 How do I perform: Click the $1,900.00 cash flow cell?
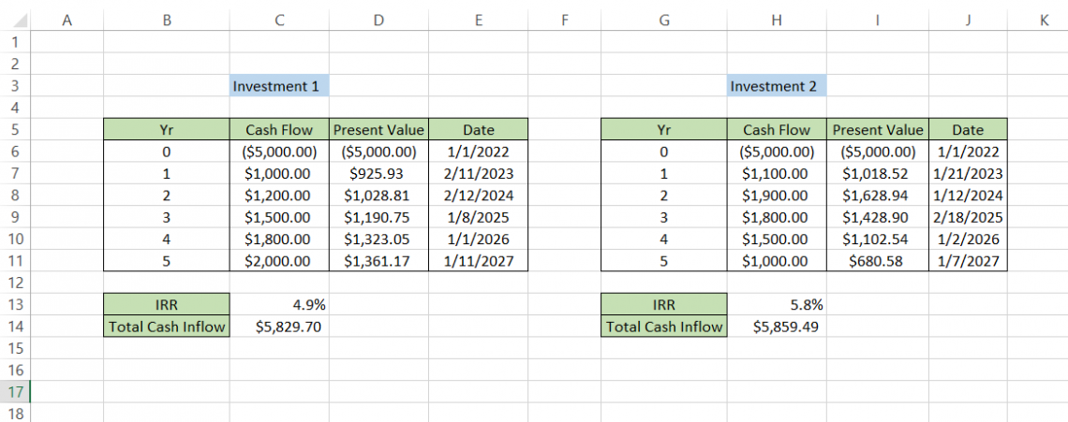[x=775, y=196]
